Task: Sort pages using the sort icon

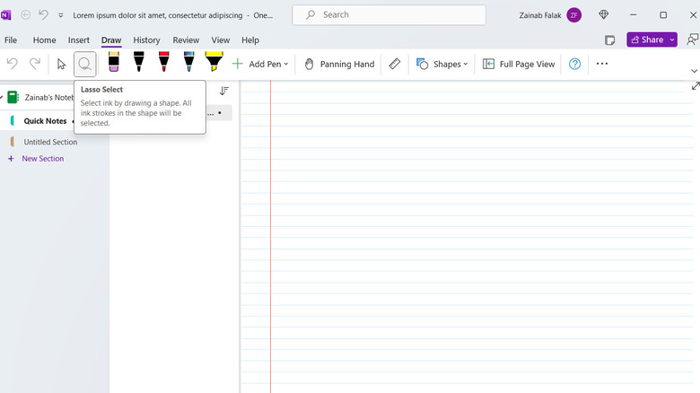Action: pyautogui.click(x=224, y=91)
